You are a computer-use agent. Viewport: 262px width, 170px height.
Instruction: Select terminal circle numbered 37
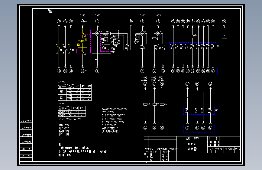pyautogui.click(x=178, y=21)
